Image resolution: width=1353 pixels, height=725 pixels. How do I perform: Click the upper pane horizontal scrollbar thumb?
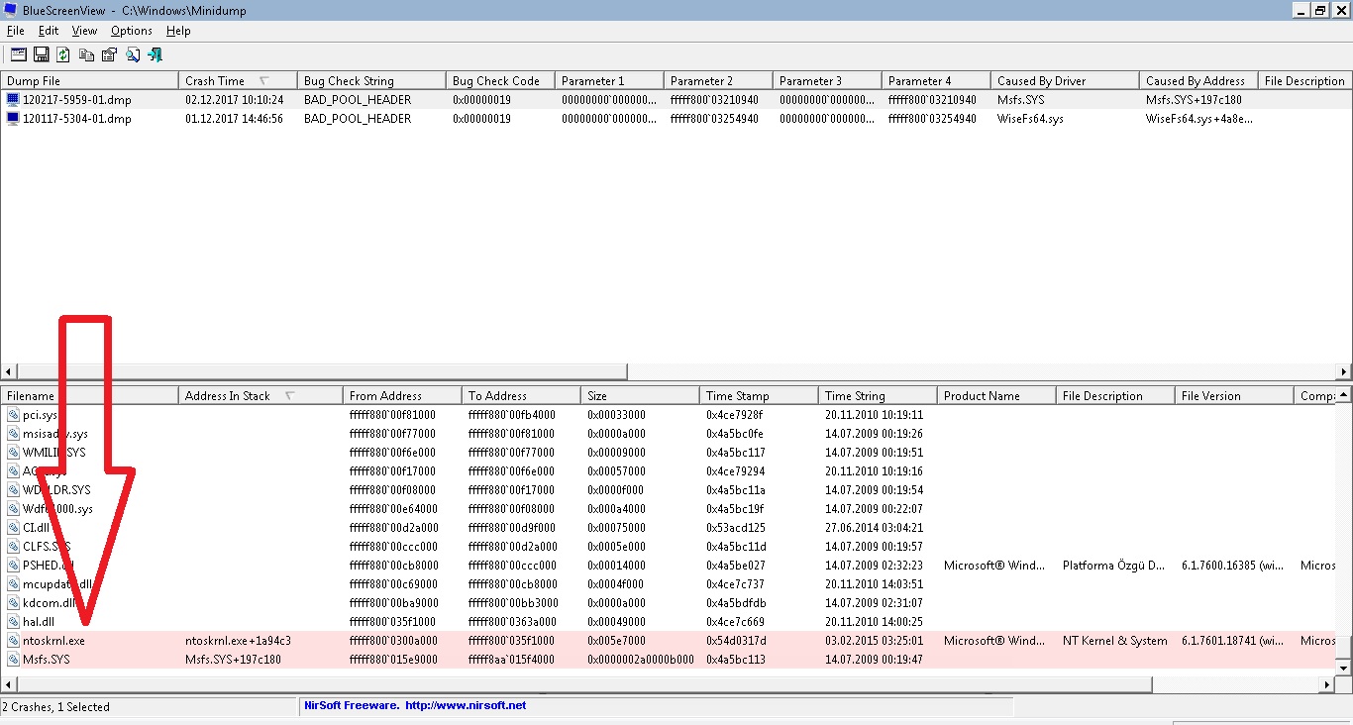click(x=322, y=372)
